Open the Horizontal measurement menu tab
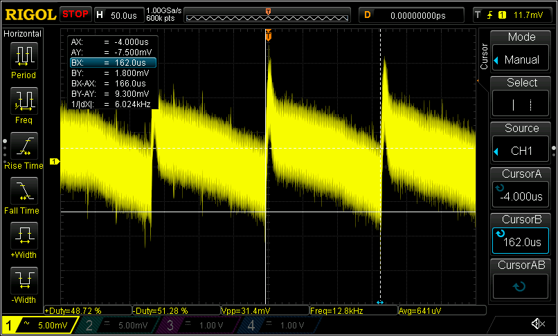The height and width of the screenshot is (336, 558). (23, 34)
